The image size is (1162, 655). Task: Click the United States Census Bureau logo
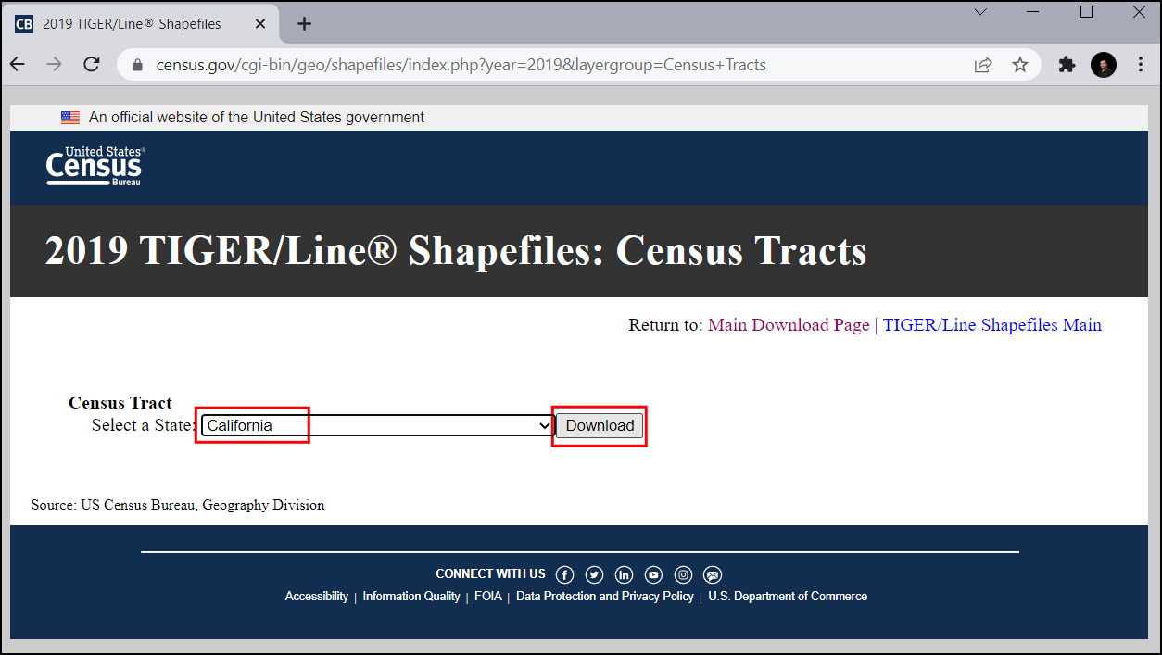(x=95, y=167)
